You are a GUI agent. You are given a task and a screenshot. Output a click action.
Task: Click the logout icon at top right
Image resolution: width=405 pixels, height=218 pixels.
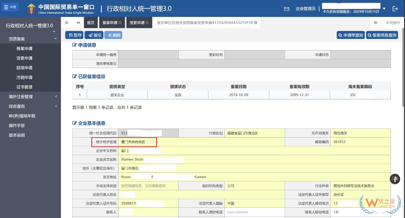point(395,9)
